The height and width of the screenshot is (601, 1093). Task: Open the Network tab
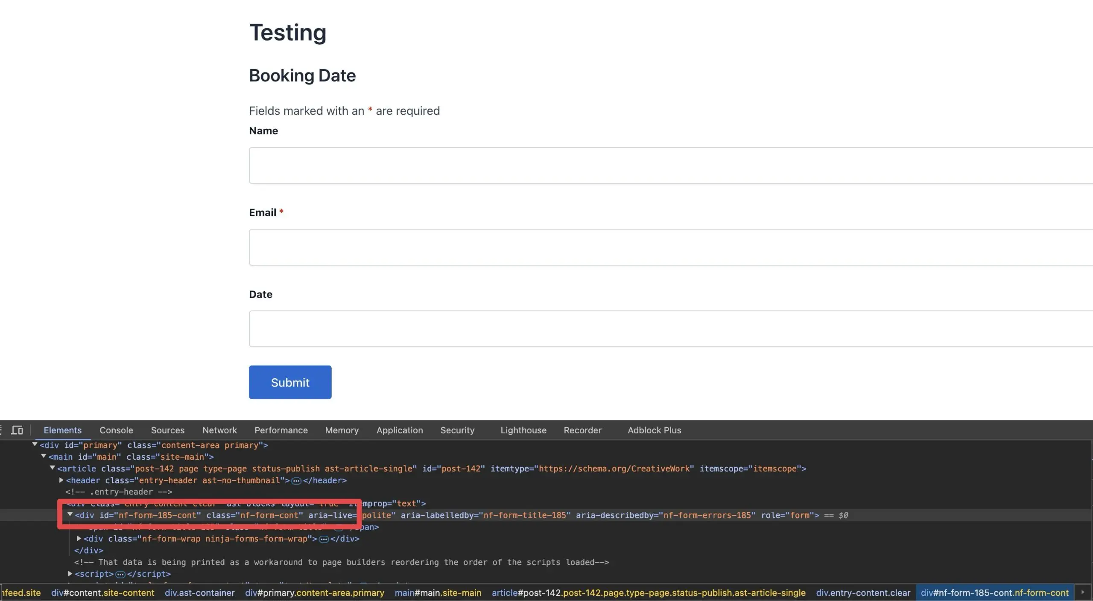(219, 430)
